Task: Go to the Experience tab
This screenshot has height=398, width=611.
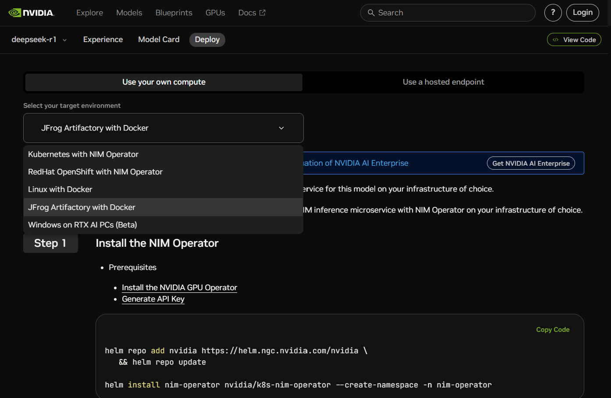Action: (x=103, y=39)
